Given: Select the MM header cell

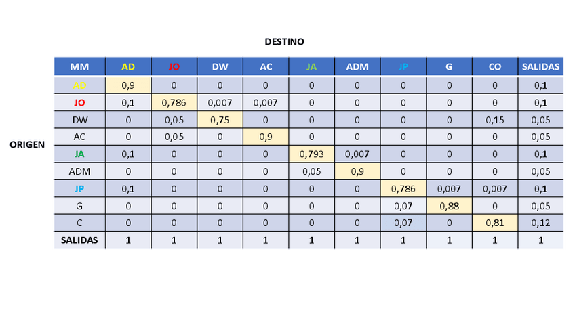Looking at the screenshot, I should [x=80, y=66].
